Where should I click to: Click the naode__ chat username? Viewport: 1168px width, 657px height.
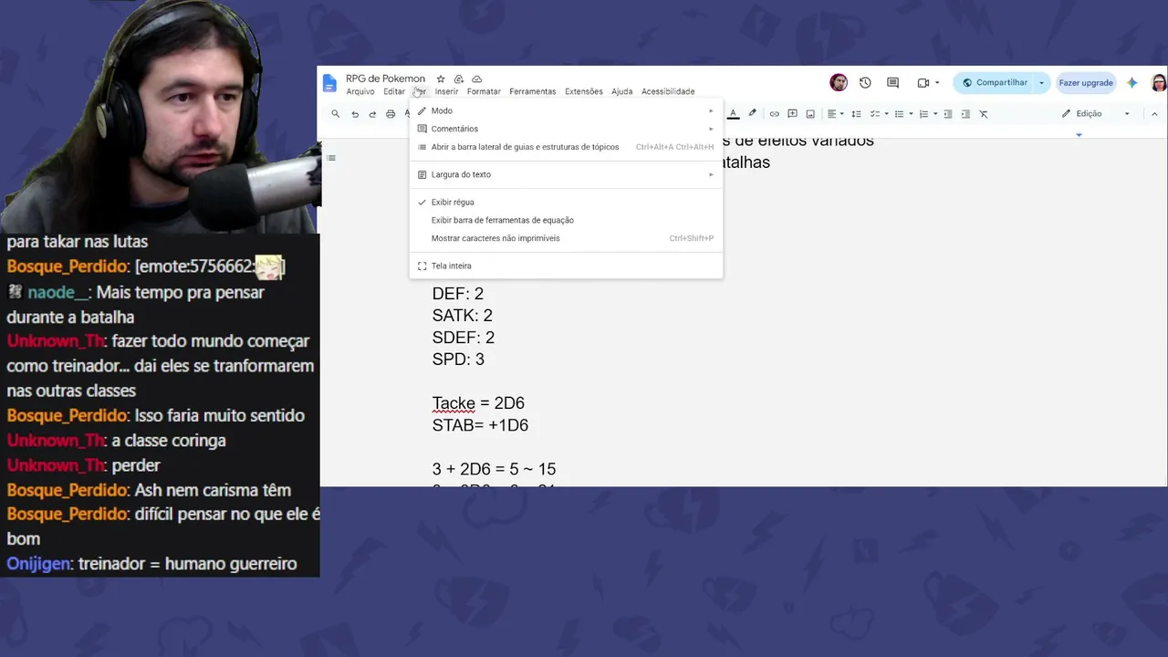(58, 293)
